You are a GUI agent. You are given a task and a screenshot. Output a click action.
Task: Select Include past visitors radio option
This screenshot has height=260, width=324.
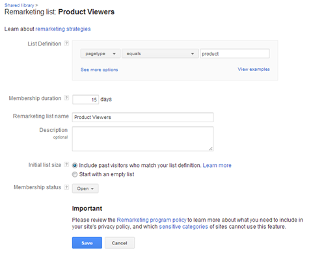tap(75, 166)
